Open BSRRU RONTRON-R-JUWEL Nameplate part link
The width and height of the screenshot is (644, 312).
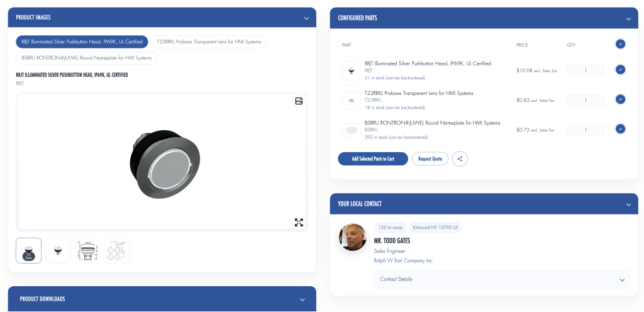pos(432,123)
